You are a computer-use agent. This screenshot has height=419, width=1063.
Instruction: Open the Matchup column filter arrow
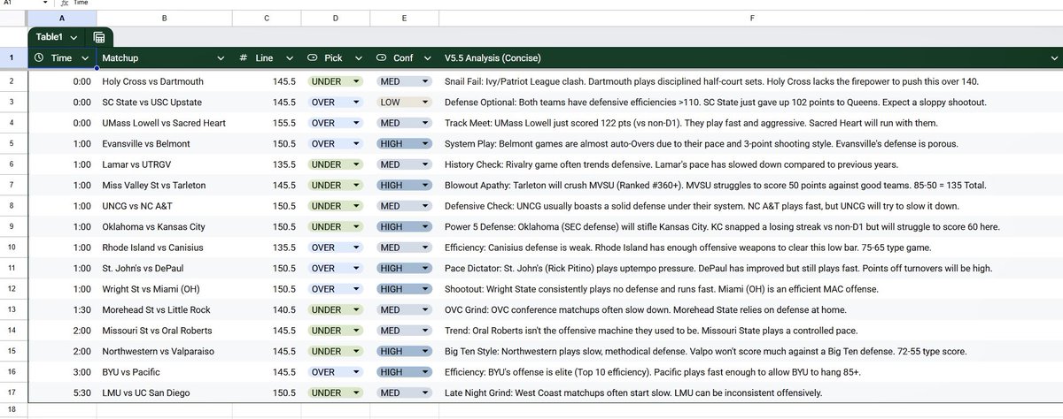pos(221,57)
